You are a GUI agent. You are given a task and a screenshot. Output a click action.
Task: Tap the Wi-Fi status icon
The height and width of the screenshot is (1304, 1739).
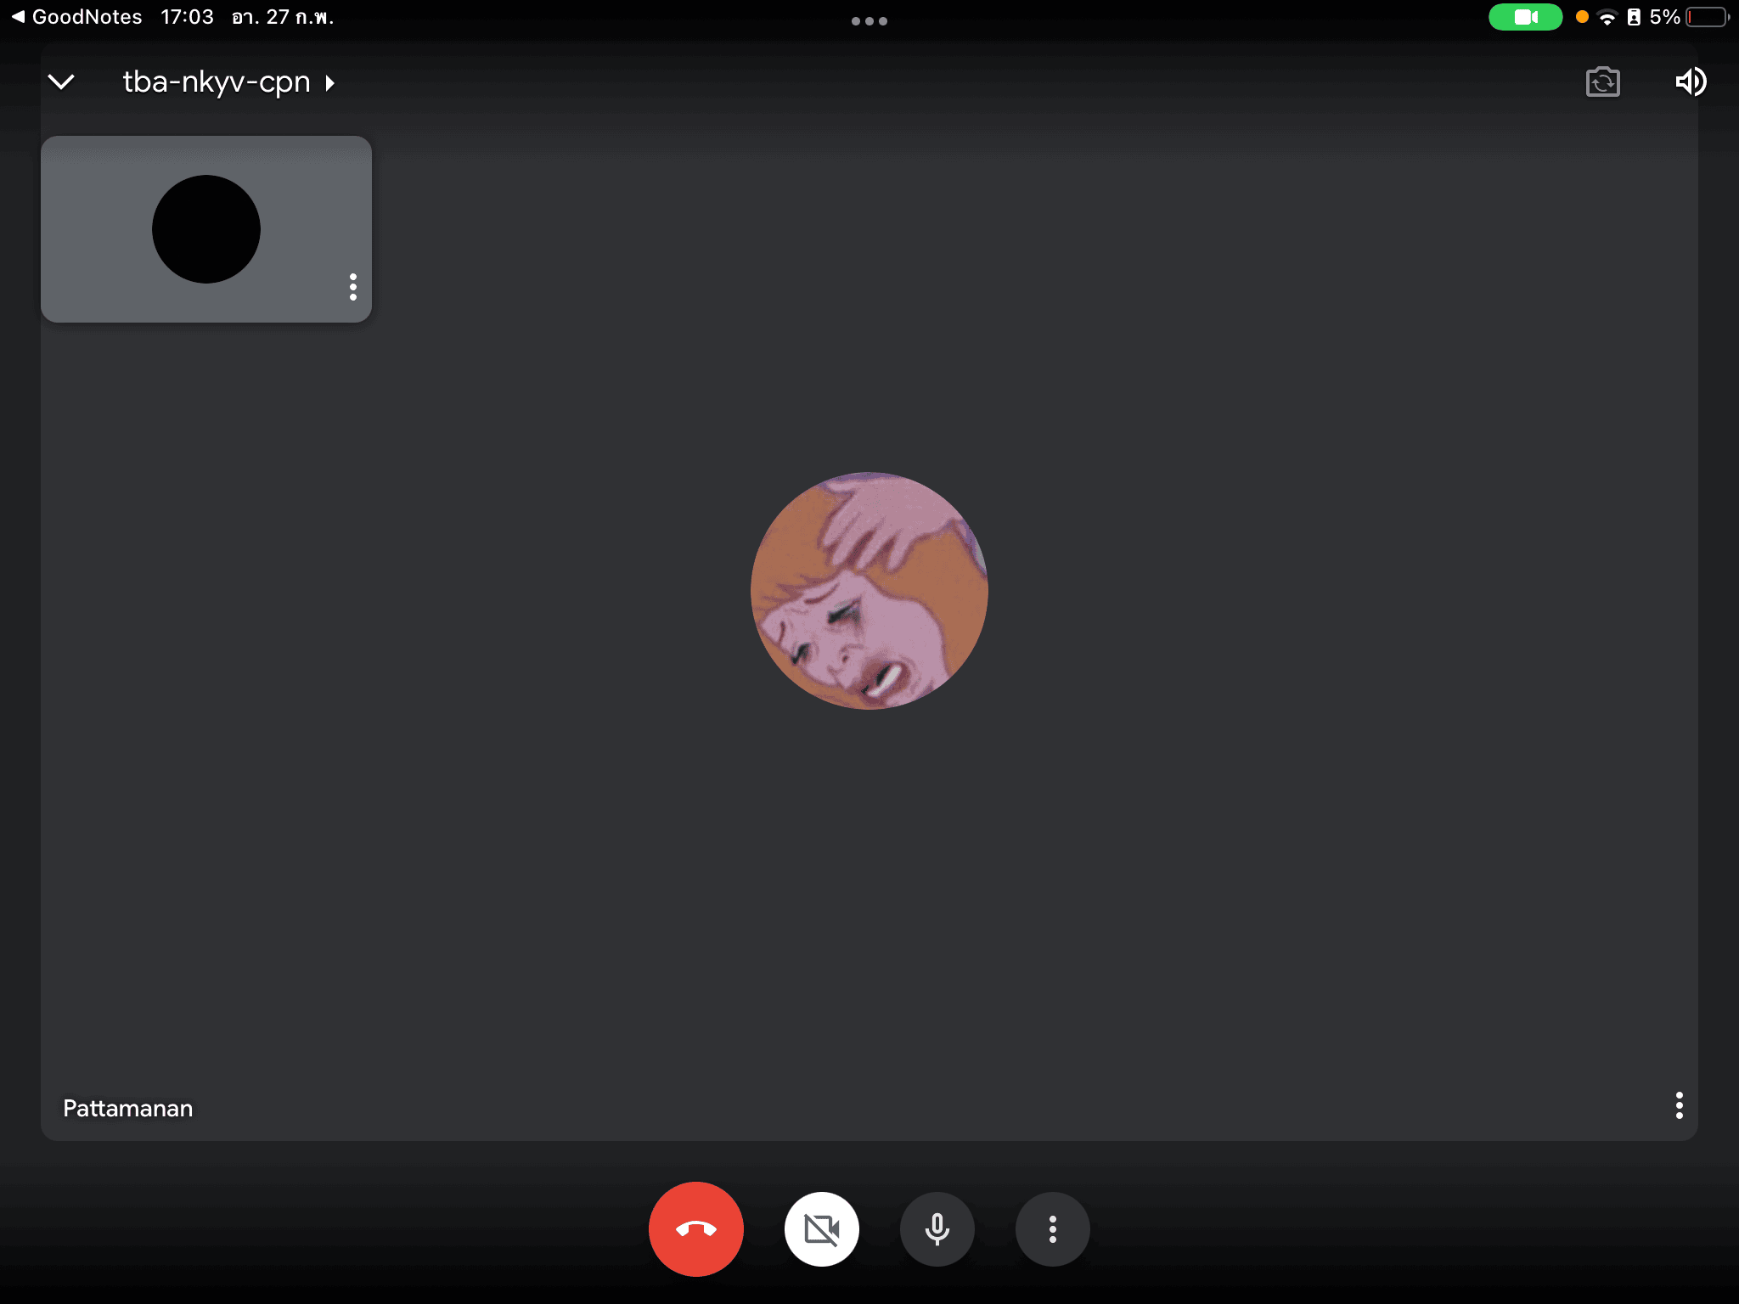(x=1607, y=17)
